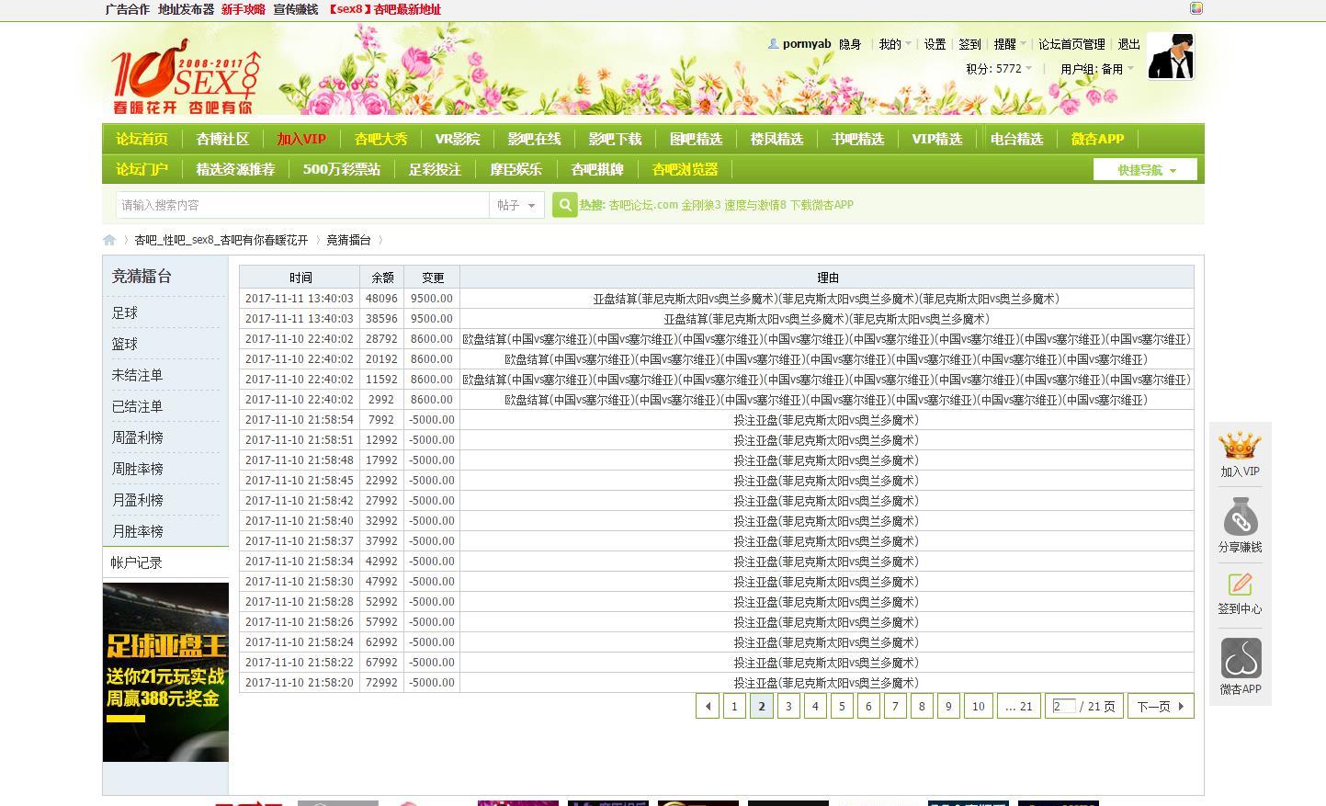Expand the 快捷导航 dropdown
This screenshot has width=1326, height=806.
pyautogui.click(x=1145, y=170)
